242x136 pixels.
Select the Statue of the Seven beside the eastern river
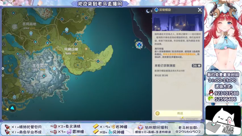pyautogui.click(x=67, y=30)
